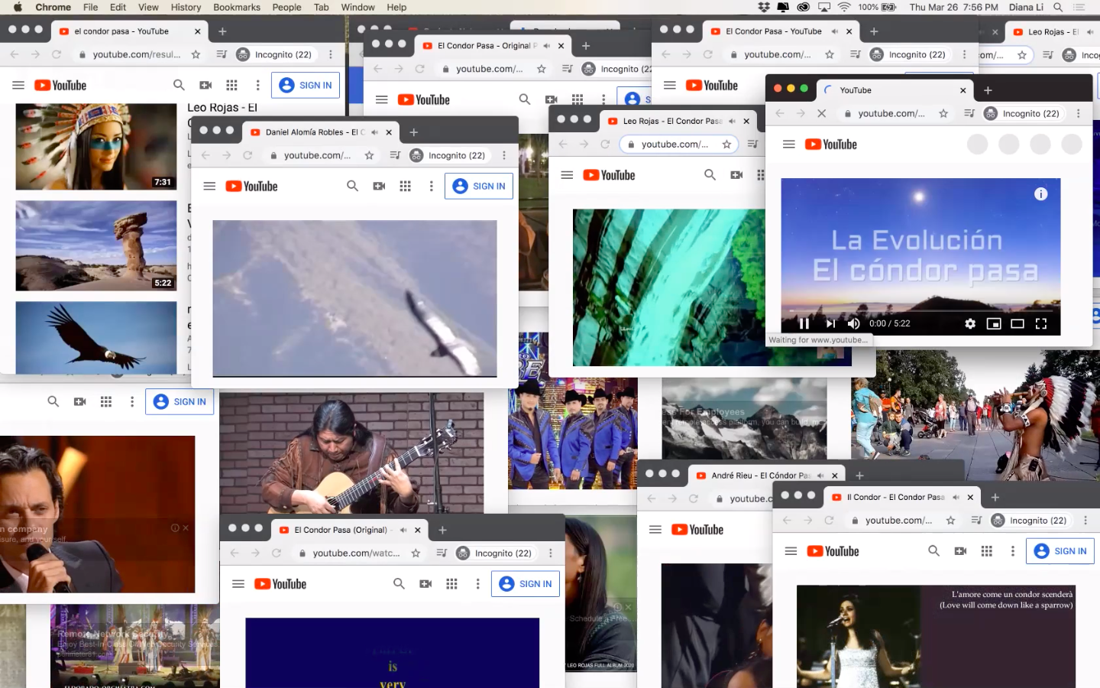Skip to next video in La Evolución player

[x=830, y=323]
